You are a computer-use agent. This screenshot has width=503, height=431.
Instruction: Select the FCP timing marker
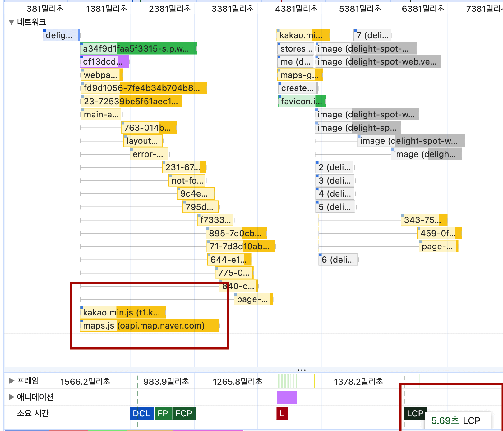[x=184, y=413]
